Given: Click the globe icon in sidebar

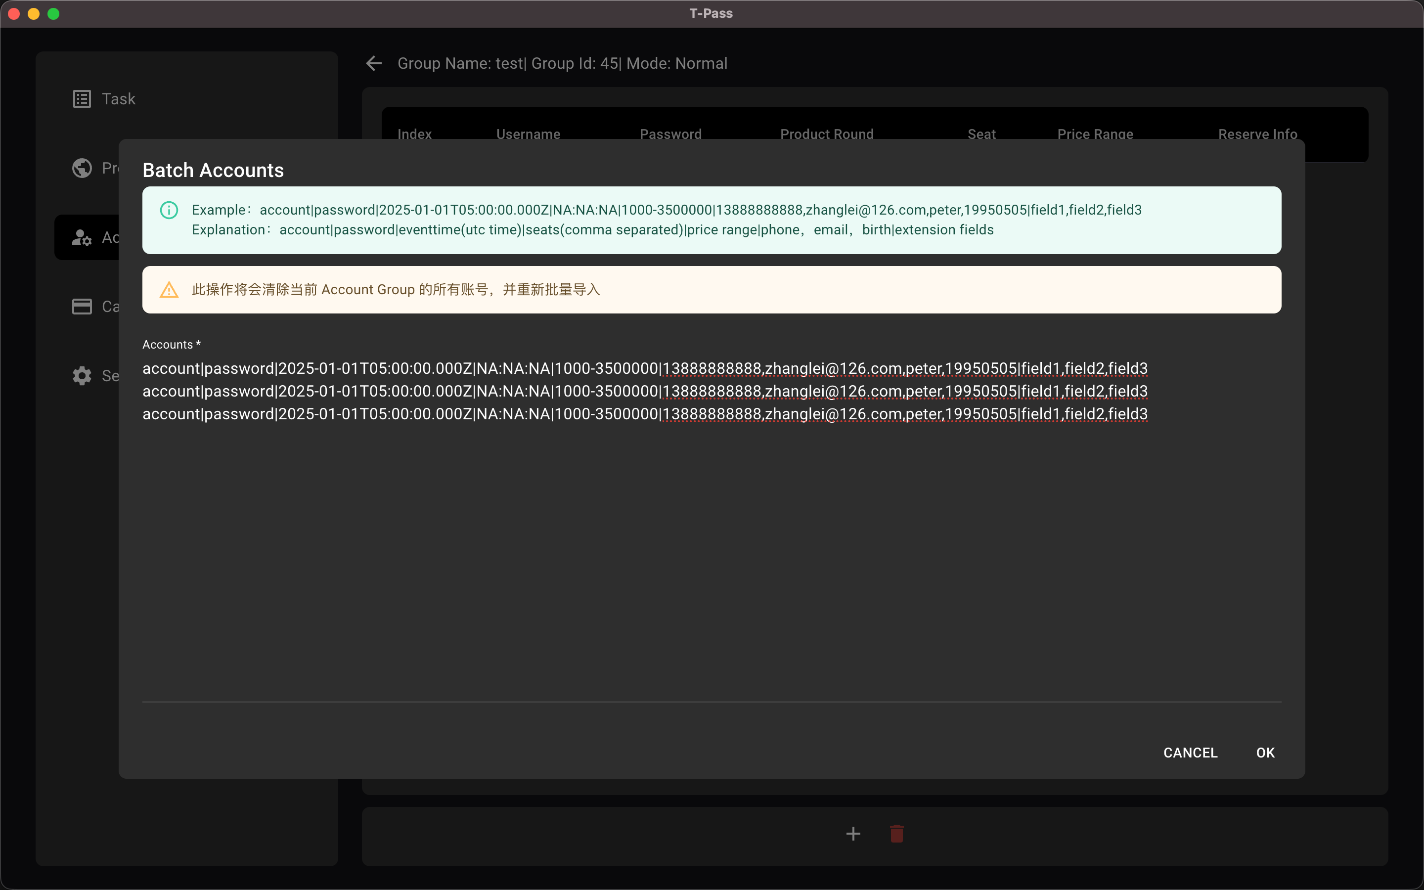Looking at the screenshot, I should (x=82, y=168).
